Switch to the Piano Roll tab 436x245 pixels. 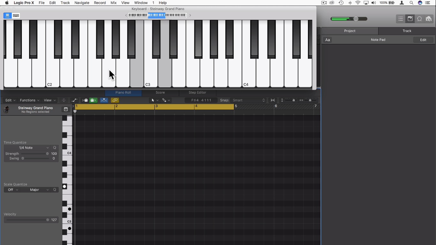123,93
